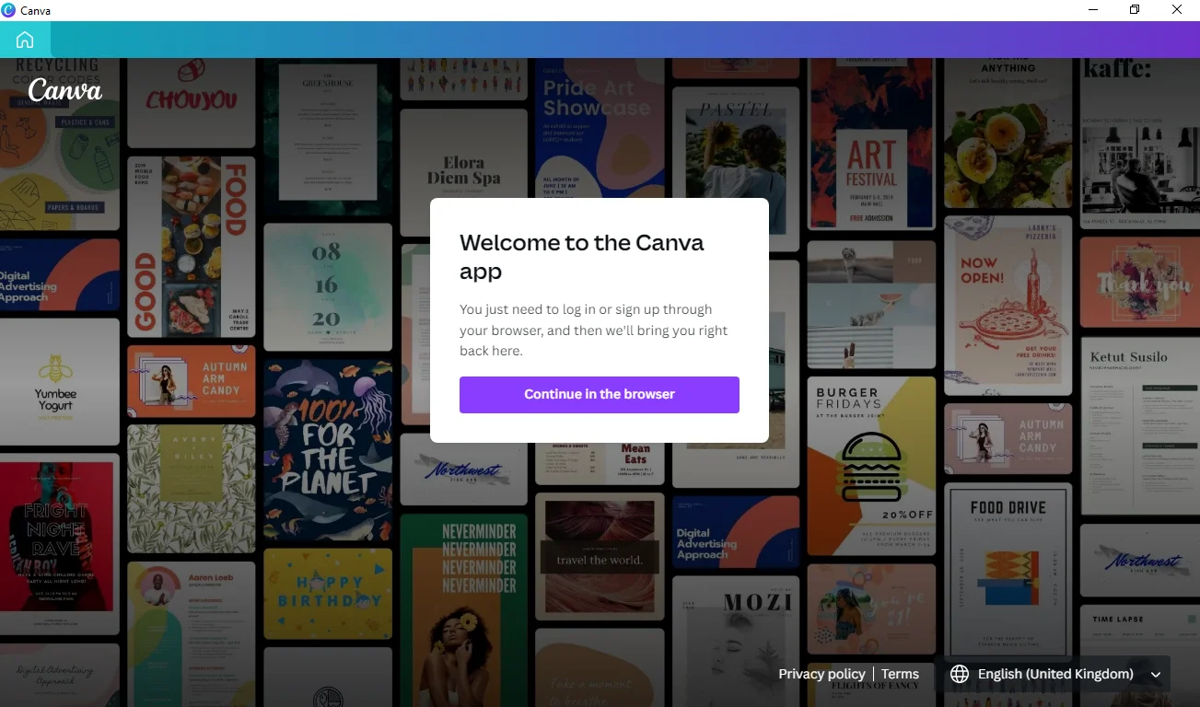
Task: Select the Yumbee Yogurt logo thumbnail
Action: [59, 382]
